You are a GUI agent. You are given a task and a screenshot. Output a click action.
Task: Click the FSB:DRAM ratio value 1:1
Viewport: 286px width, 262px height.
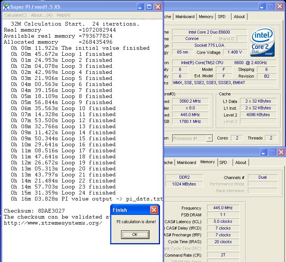[x=223, y=215]
